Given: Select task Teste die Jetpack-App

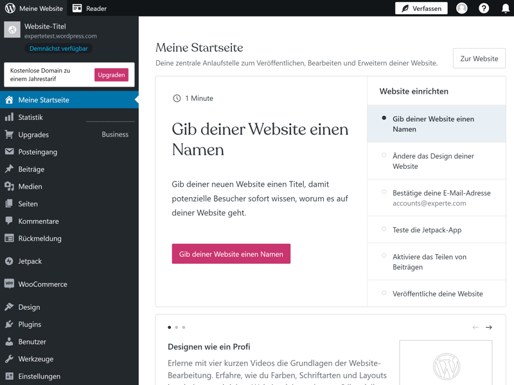Looking at the screenshot, I should point(436,230).
